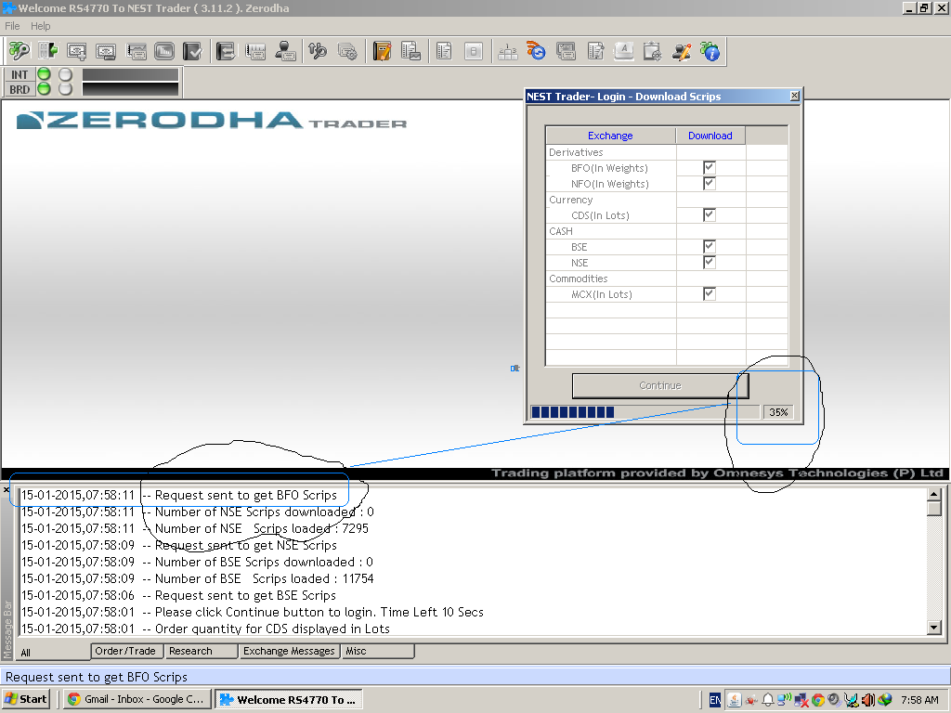The image size is (951, 713).
Task: Open the Help menu
Action: click(x=41, y=26)
